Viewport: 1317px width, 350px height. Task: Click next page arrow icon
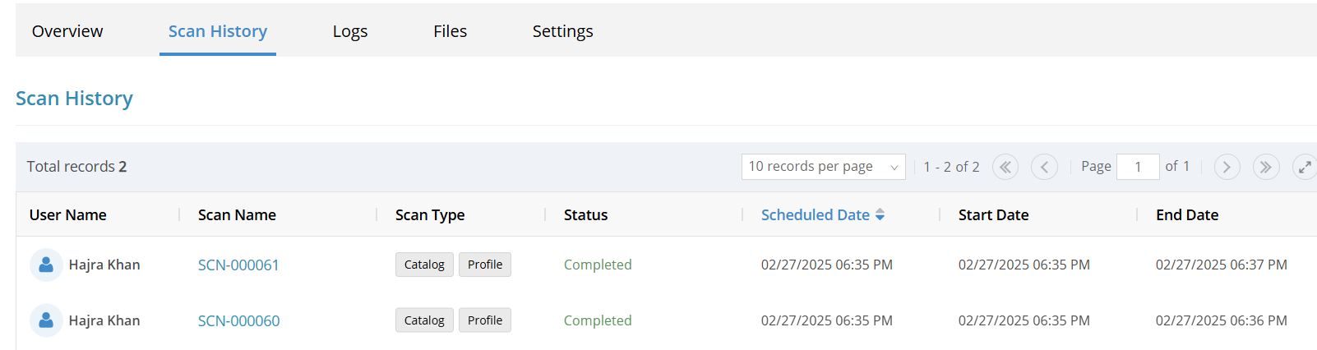click(x=1227, y=167)
